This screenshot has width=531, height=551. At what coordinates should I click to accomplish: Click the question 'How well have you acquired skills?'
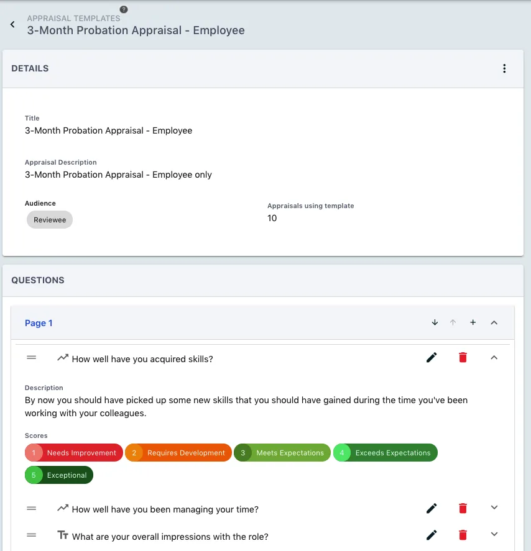point(142,359)
